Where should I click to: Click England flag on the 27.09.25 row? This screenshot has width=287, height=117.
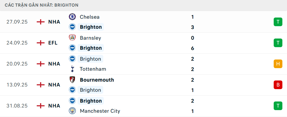point(41,22)
